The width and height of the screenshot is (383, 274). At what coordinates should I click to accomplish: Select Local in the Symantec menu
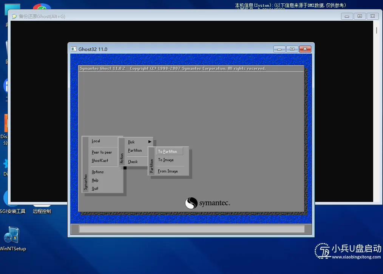point(96,141)
